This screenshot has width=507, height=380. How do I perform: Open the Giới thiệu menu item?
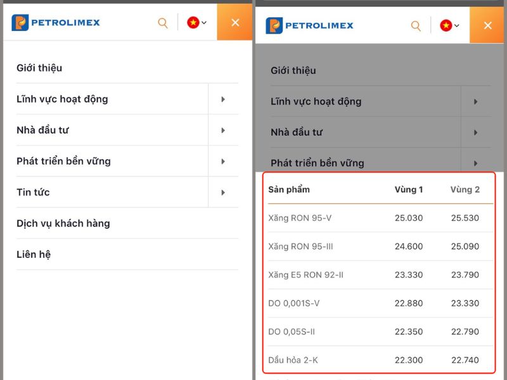coord(39,68)
